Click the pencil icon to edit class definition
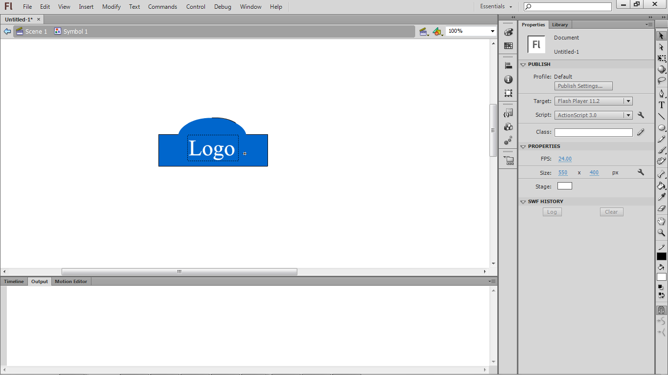This screenshot has height=375, width=668. [641, 132]
